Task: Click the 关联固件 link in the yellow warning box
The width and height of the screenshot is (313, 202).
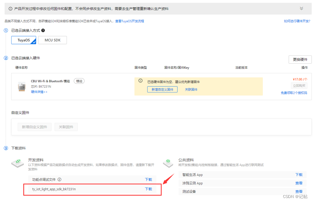Action: pyautogui.click(x=191, y=90)
